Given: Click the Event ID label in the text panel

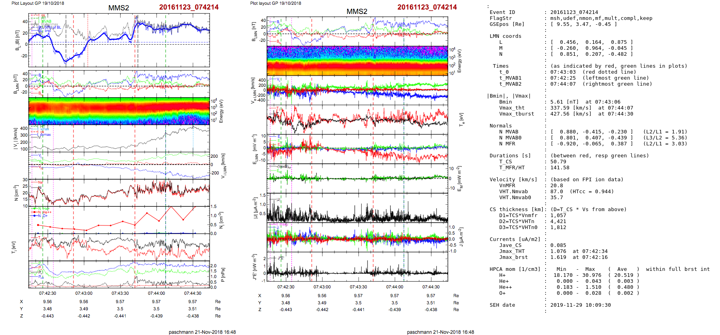Looking at the screenshot, I should (502, 12).
